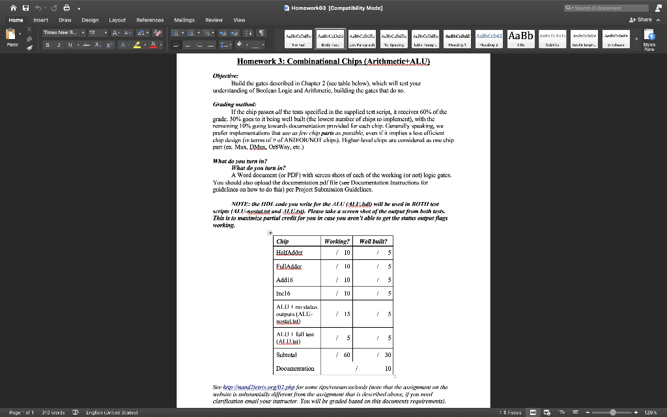This screenshot has width=667, height=417.
Task: Toggle bold formatting
Action: pyautogui.click(x=48, y=45)
